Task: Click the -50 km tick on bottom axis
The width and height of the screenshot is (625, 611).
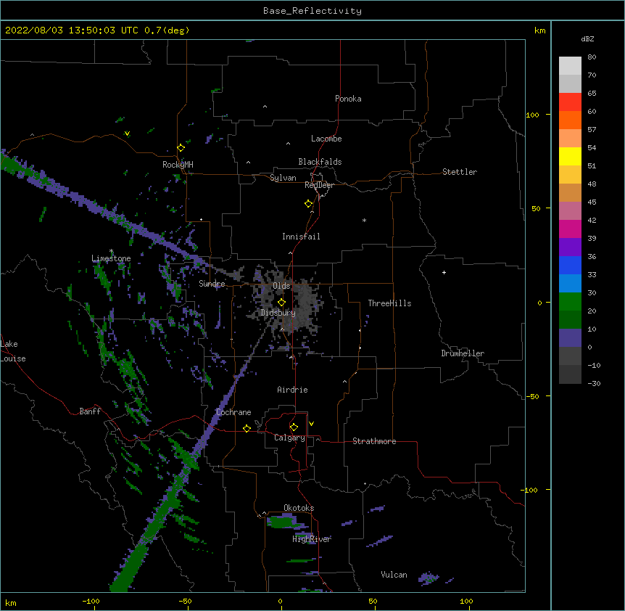Action: coord(185,601)
